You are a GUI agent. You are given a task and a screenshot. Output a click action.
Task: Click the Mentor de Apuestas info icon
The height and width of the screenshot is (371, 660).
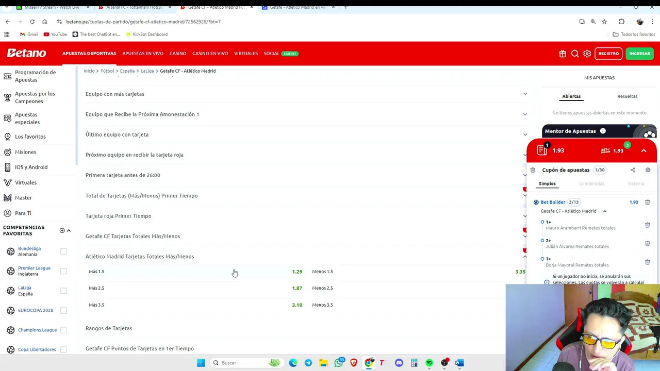[x=603, y=131]
